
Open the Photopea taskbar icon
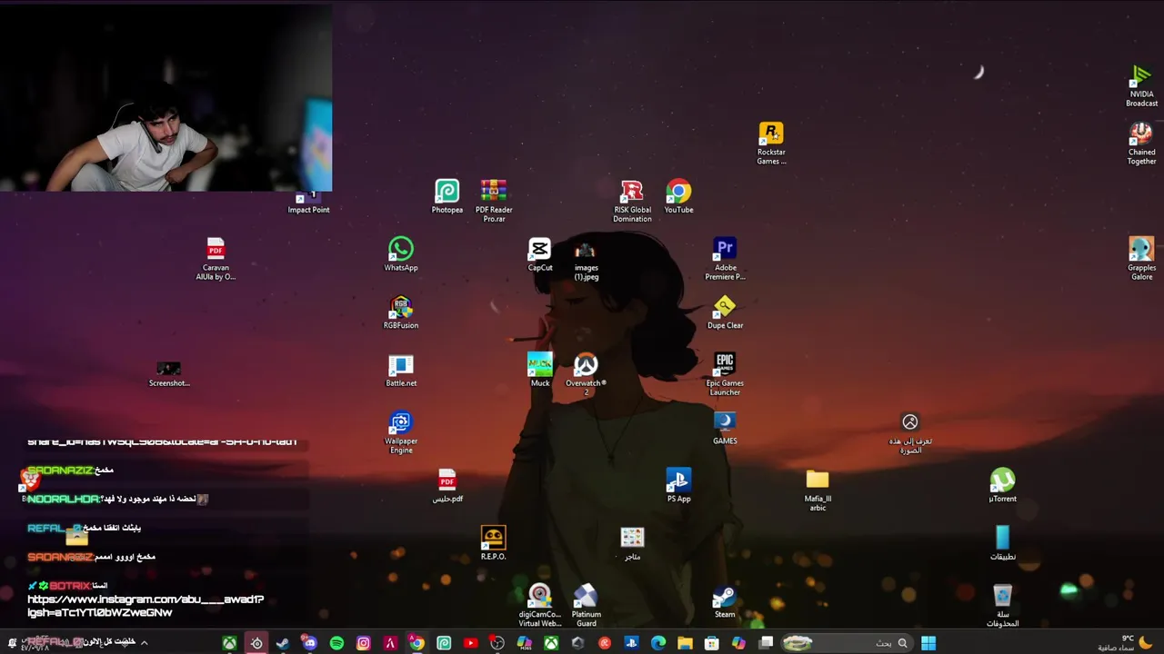coord(444,643)
